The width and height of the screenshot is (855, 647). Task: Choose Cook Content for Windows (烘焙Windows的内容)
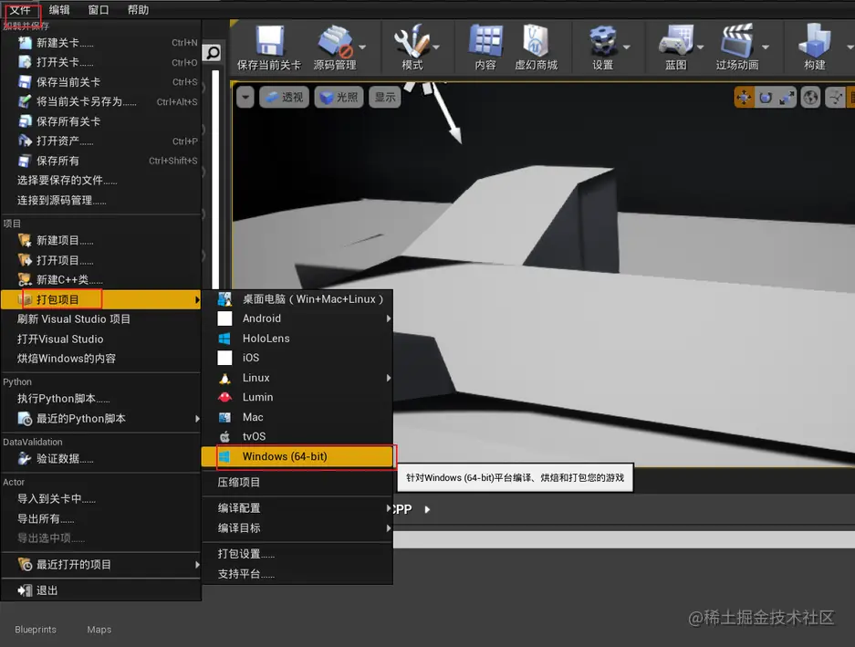coord(101,359)
